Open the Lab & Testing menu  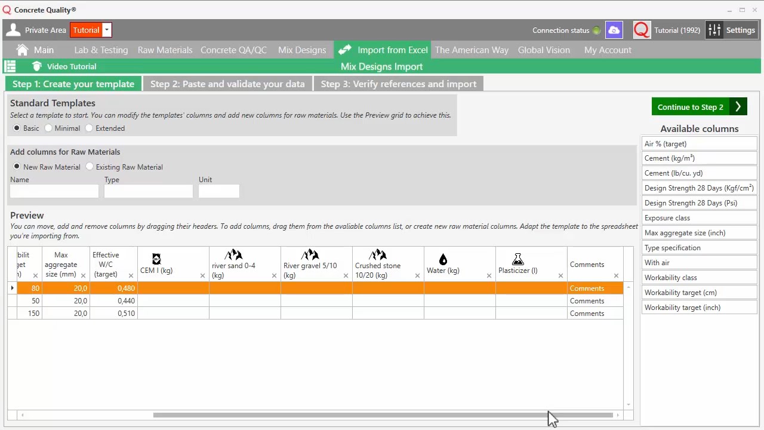[x=101, y=50]
